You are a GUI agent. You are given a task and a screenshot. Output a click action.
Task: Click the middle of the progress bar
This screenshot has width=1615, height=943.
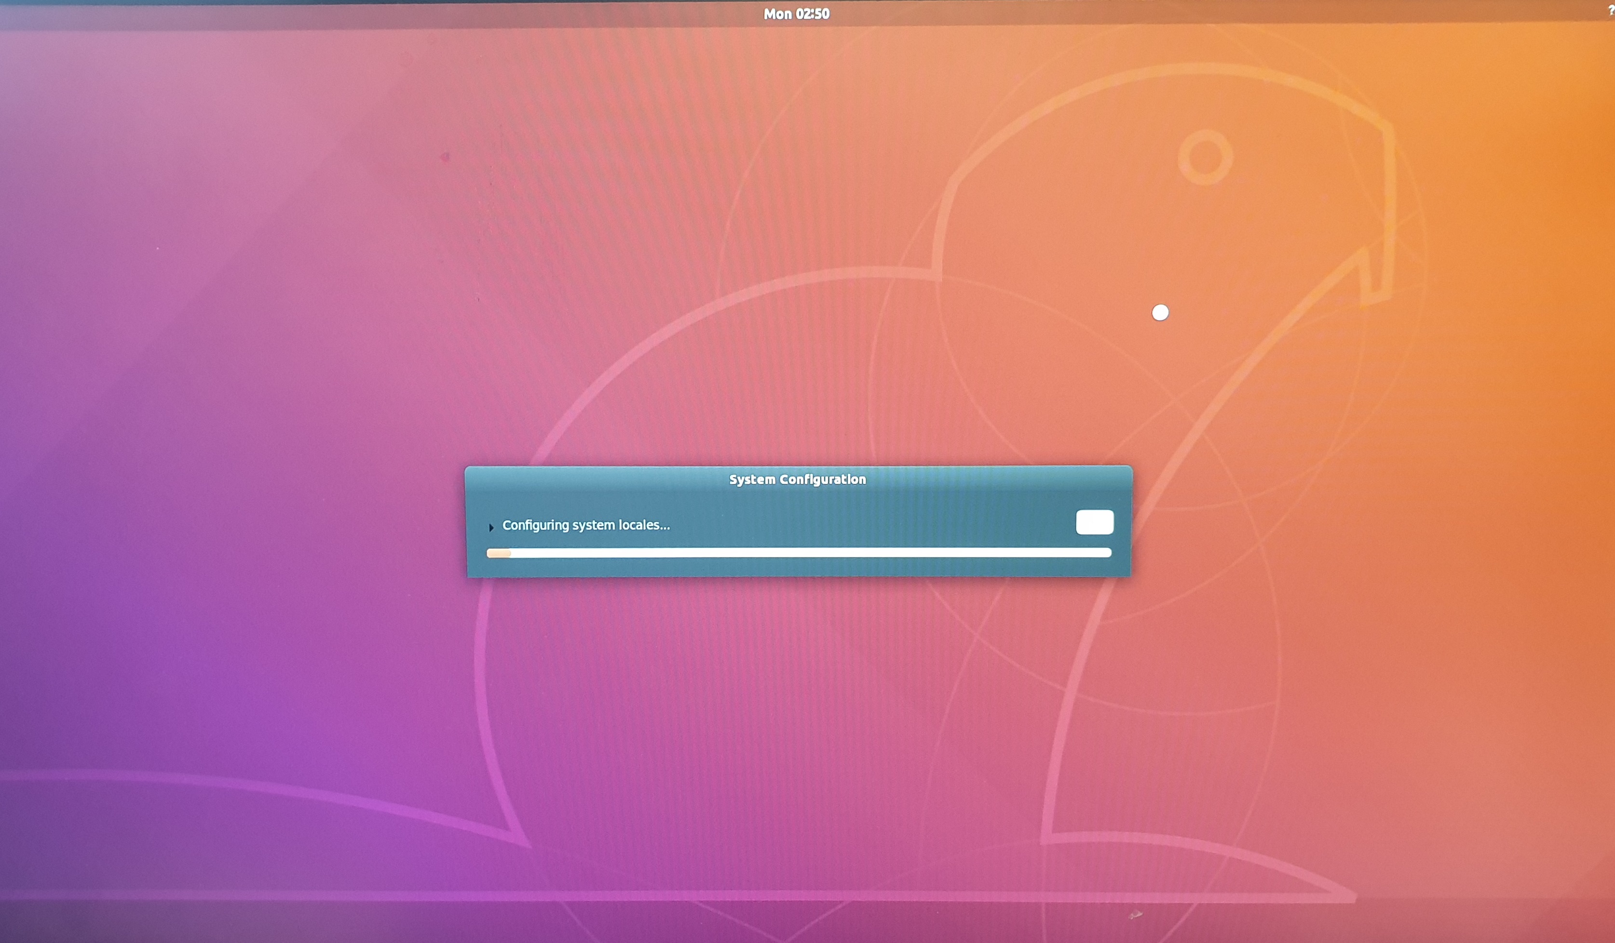click(799, 553)
